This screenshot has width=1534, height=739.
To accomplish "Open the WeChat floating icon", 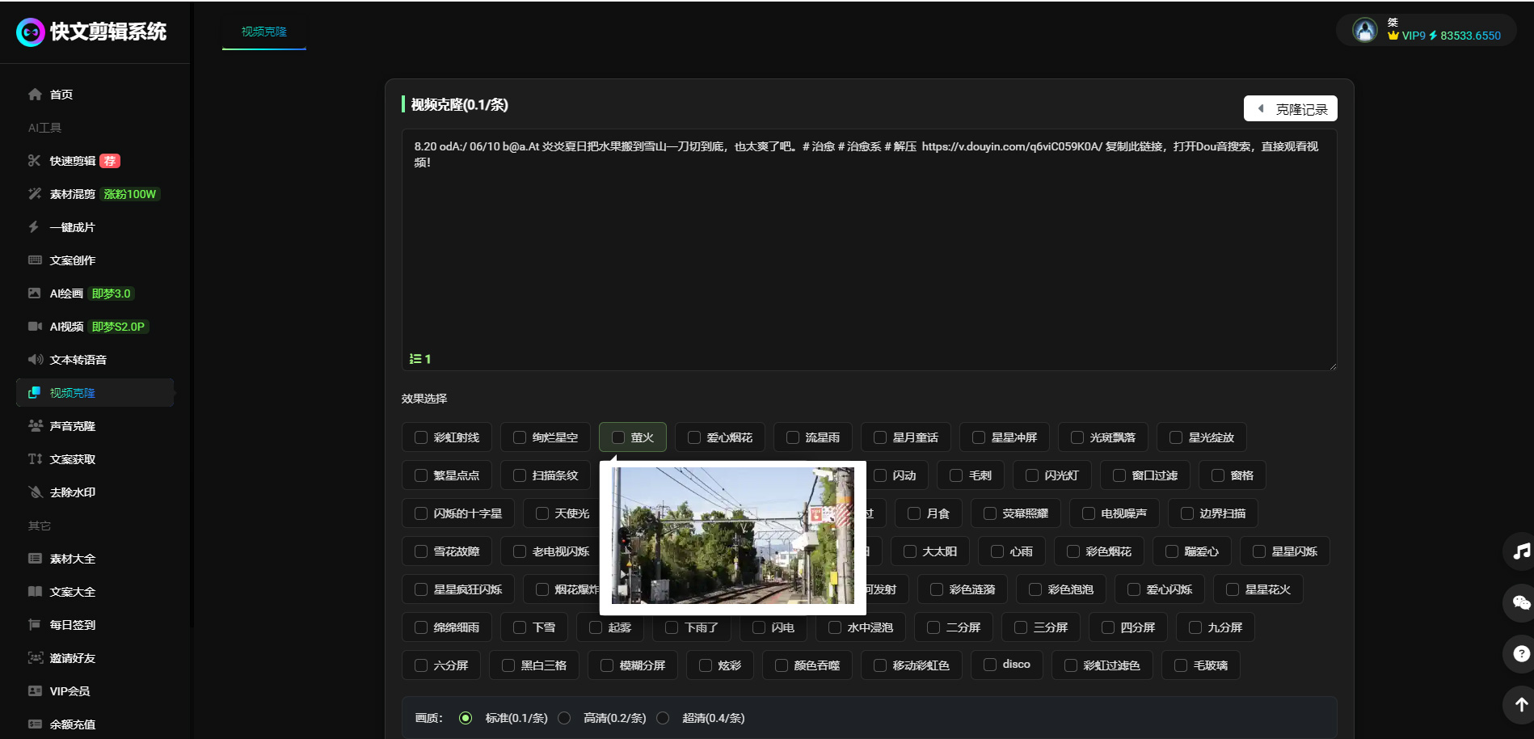I will point(1521,602).
